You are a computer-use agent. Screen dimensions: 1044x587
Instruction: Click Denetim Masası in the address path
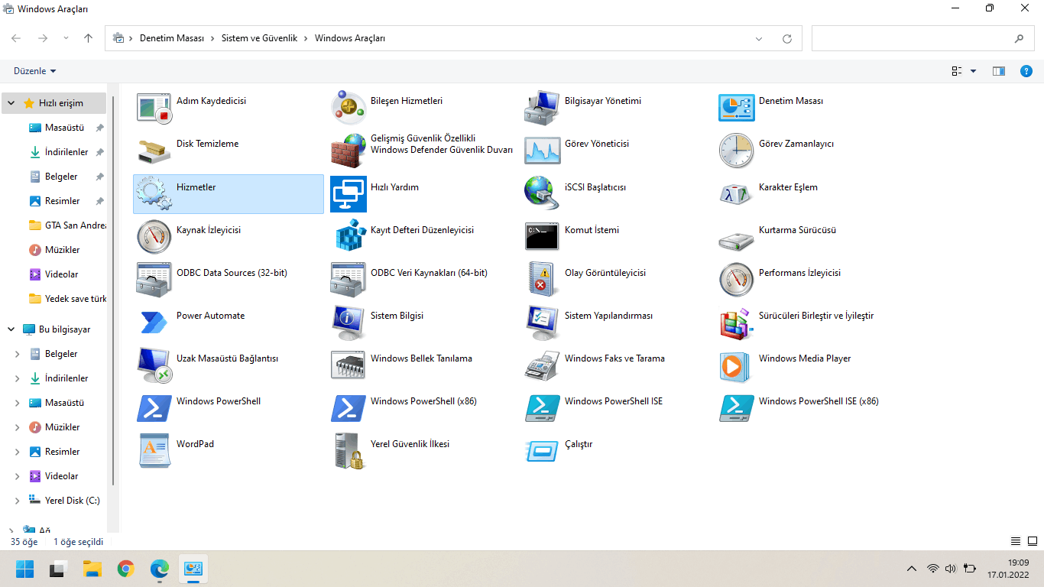coord(171,38)
